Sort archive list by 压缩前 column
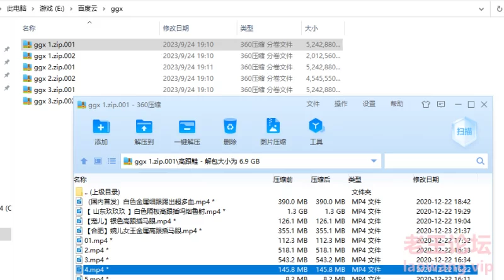The width and height of the screenshot is (504, 280). (x=283, y=180)
